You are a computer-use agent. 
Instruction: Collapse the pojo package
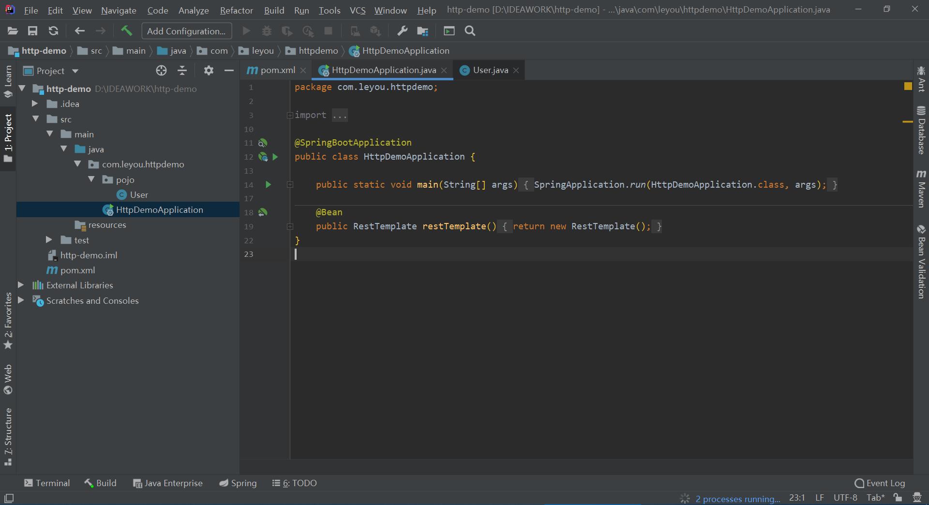pyautogui.click(x=92, y=179)
